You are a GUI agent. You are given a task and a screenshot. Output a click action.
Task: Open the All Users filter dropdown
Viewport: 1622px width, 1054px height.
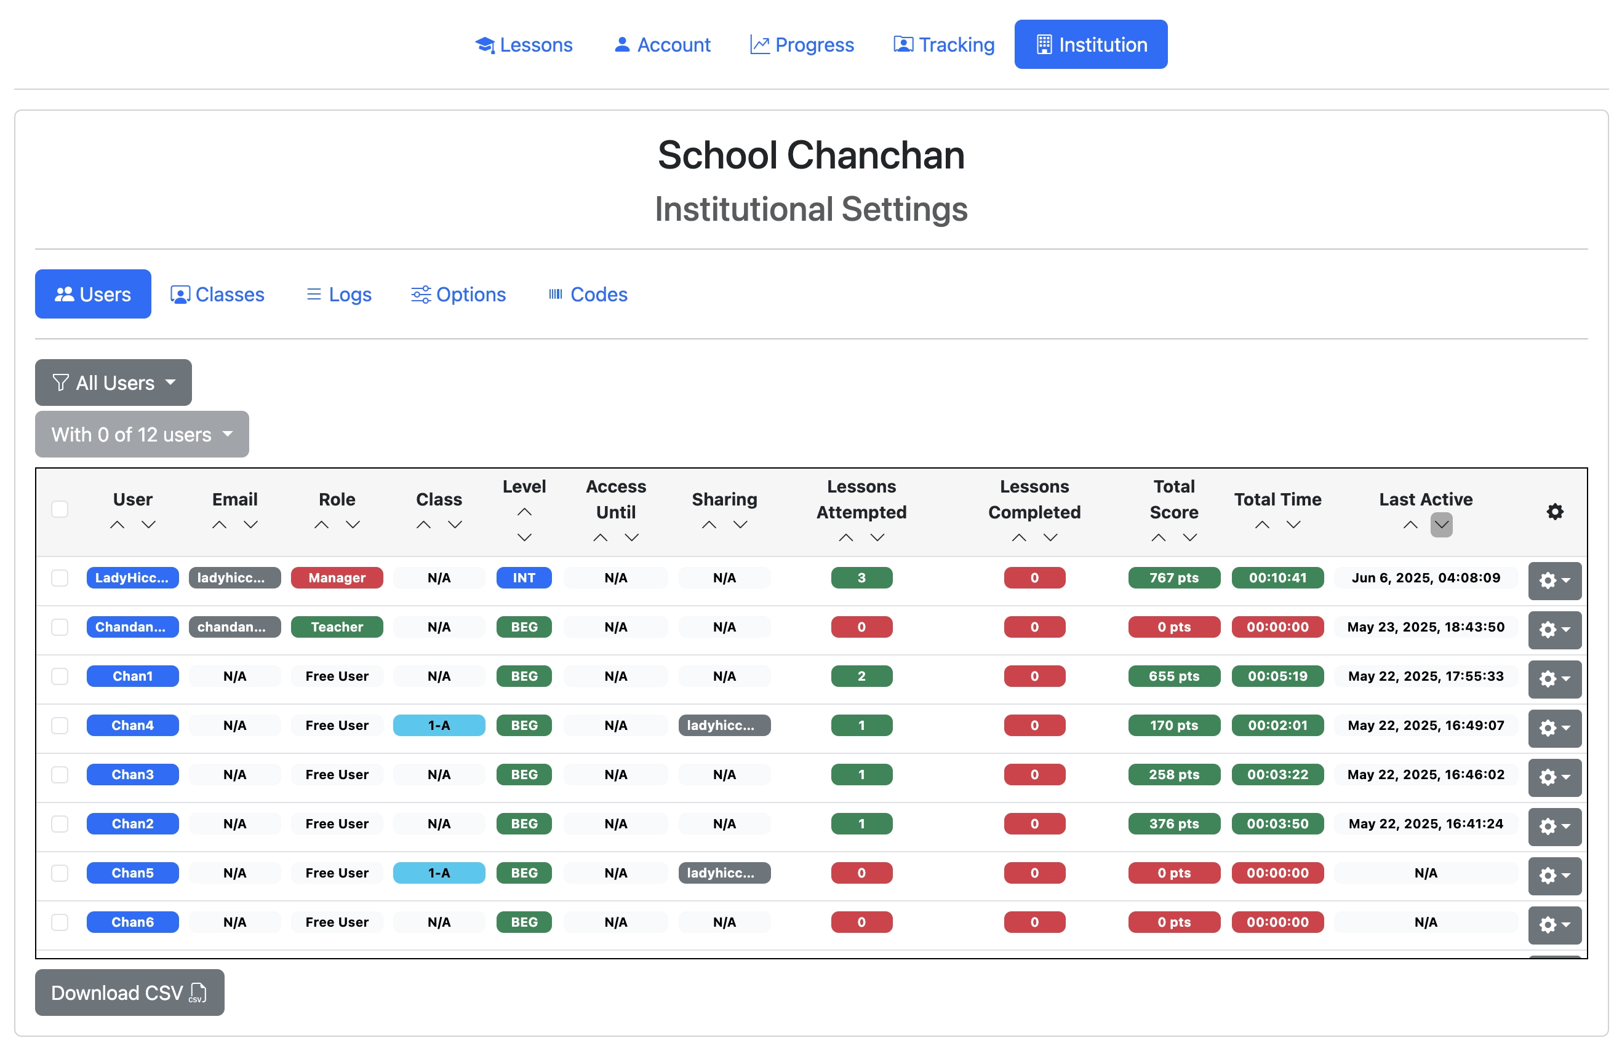pos(113,382)
